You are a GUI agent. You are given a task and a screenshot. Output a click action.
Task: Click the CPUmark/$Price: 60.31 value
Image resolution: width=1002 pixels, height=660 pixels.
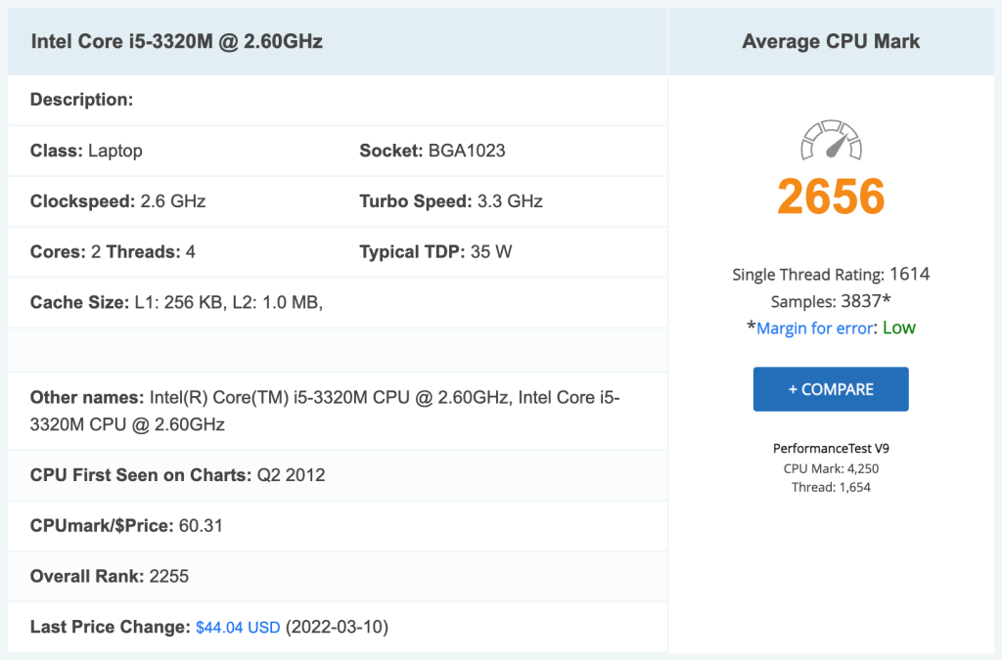tap(126, 526)
